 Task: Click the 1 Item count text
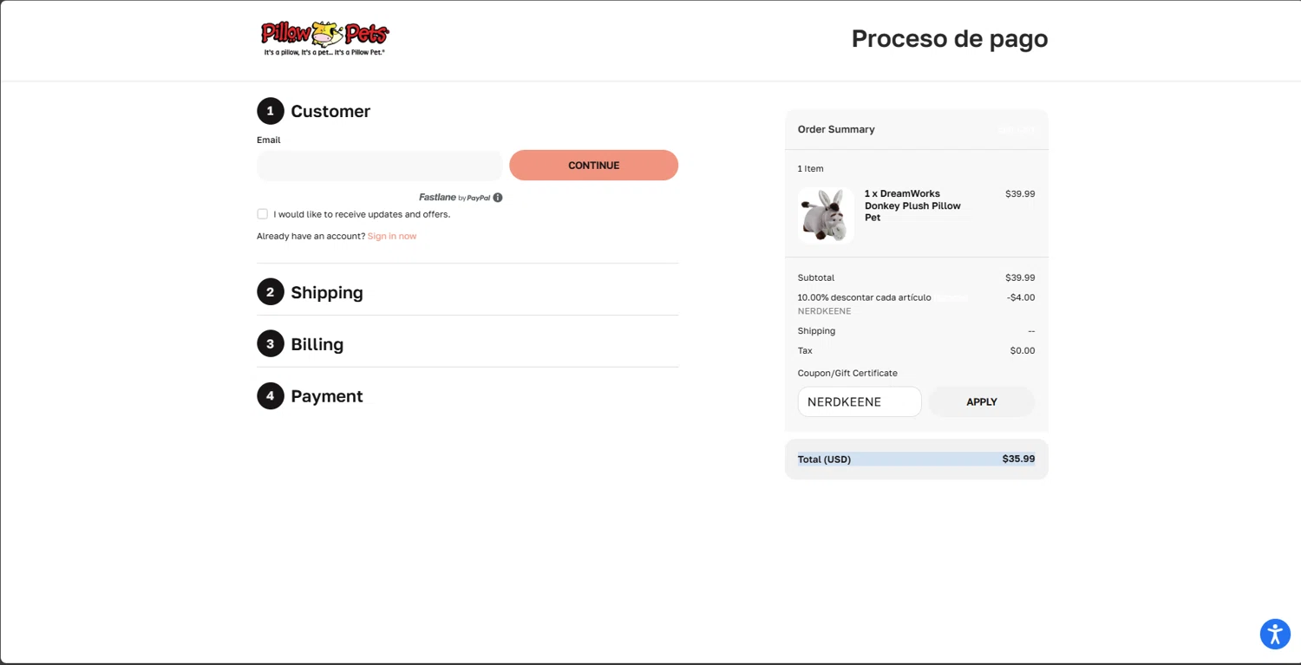(811, 169)
